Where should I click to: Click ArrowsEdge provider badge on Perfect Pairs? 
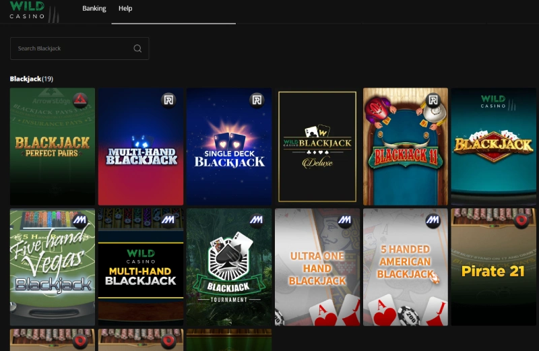(x=80, y=100)
